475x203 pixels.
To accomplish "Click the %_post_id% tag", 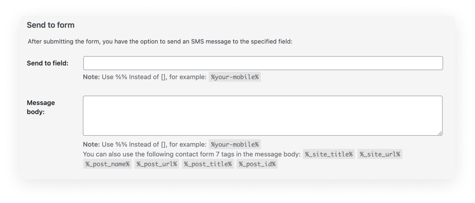I will (257, 164).
